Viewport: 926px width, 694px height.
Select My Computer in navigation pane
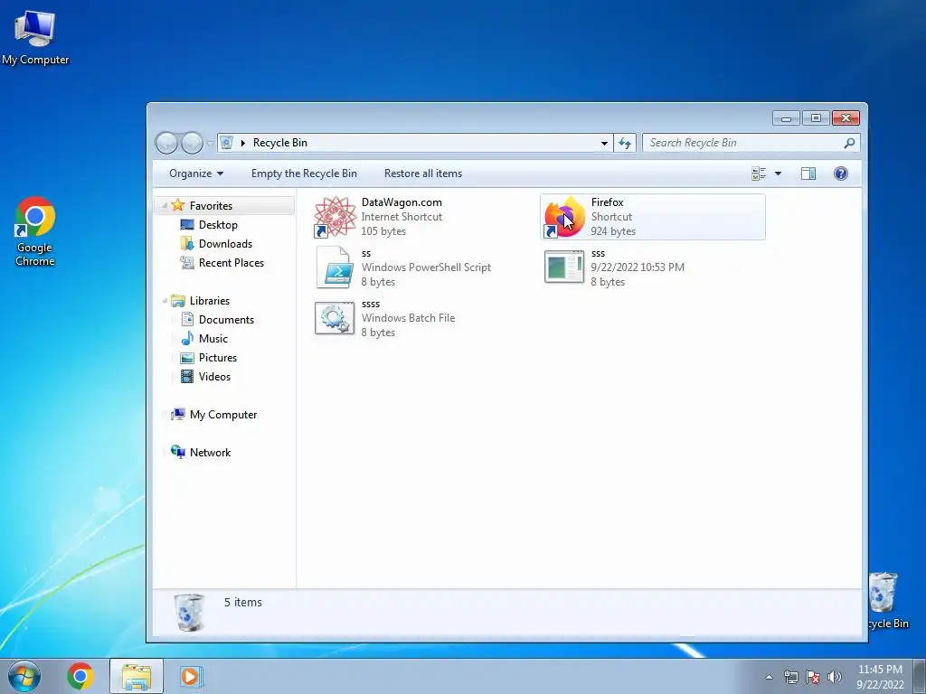tap(223, 415)
